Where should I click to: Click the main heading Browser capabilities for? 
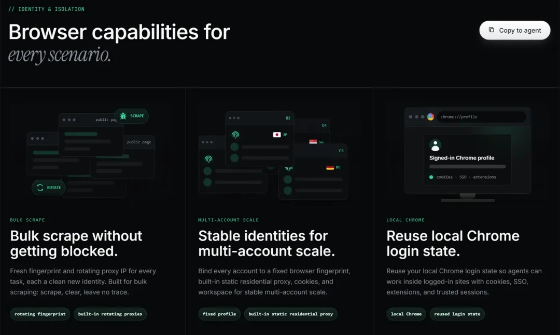tap(119, 32)
